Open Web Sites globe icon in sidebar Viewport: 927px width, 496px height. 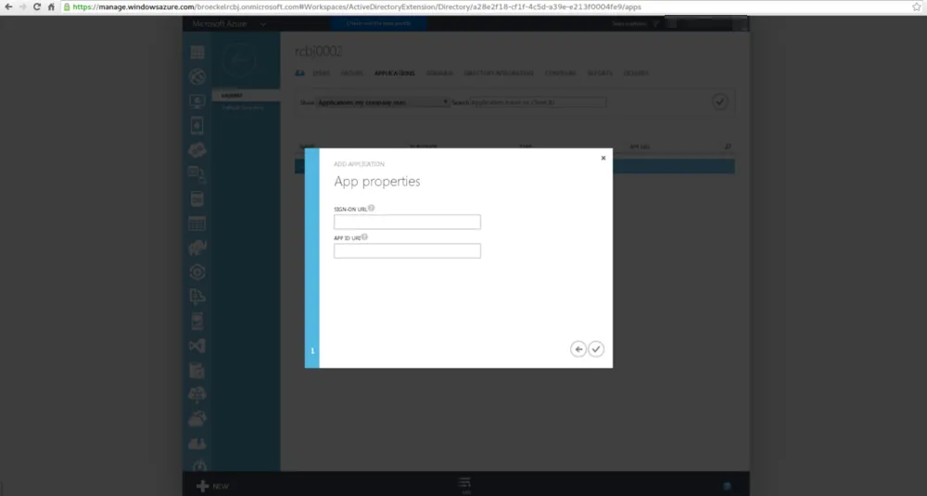[x=197, y=76]
